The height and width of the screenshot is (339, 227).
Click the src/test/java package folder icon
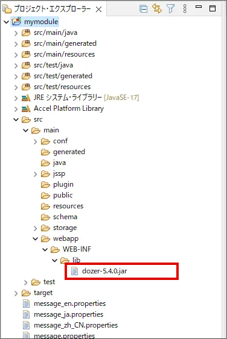26,65
